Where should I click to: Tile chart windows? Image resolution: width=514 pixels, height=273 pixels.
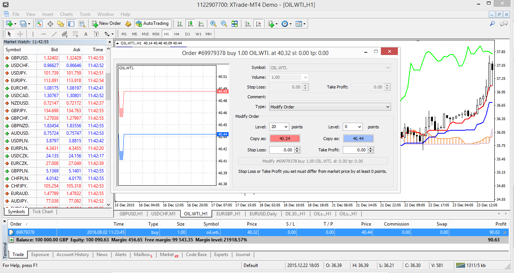tap(235, 23)
